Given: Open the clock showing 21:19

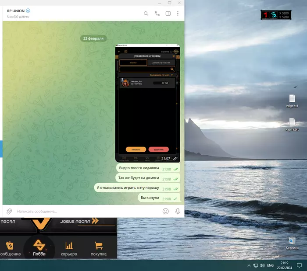Looking at the screenshot, I should click(285, 265).
